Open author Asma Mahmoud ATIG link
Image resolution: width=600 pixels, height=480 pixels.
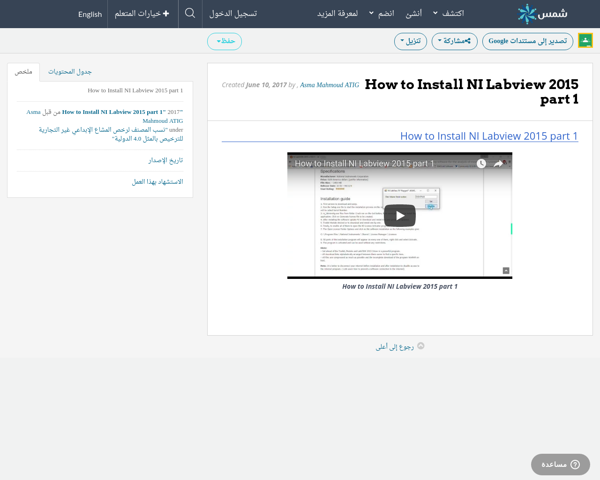tap(330, 85)
